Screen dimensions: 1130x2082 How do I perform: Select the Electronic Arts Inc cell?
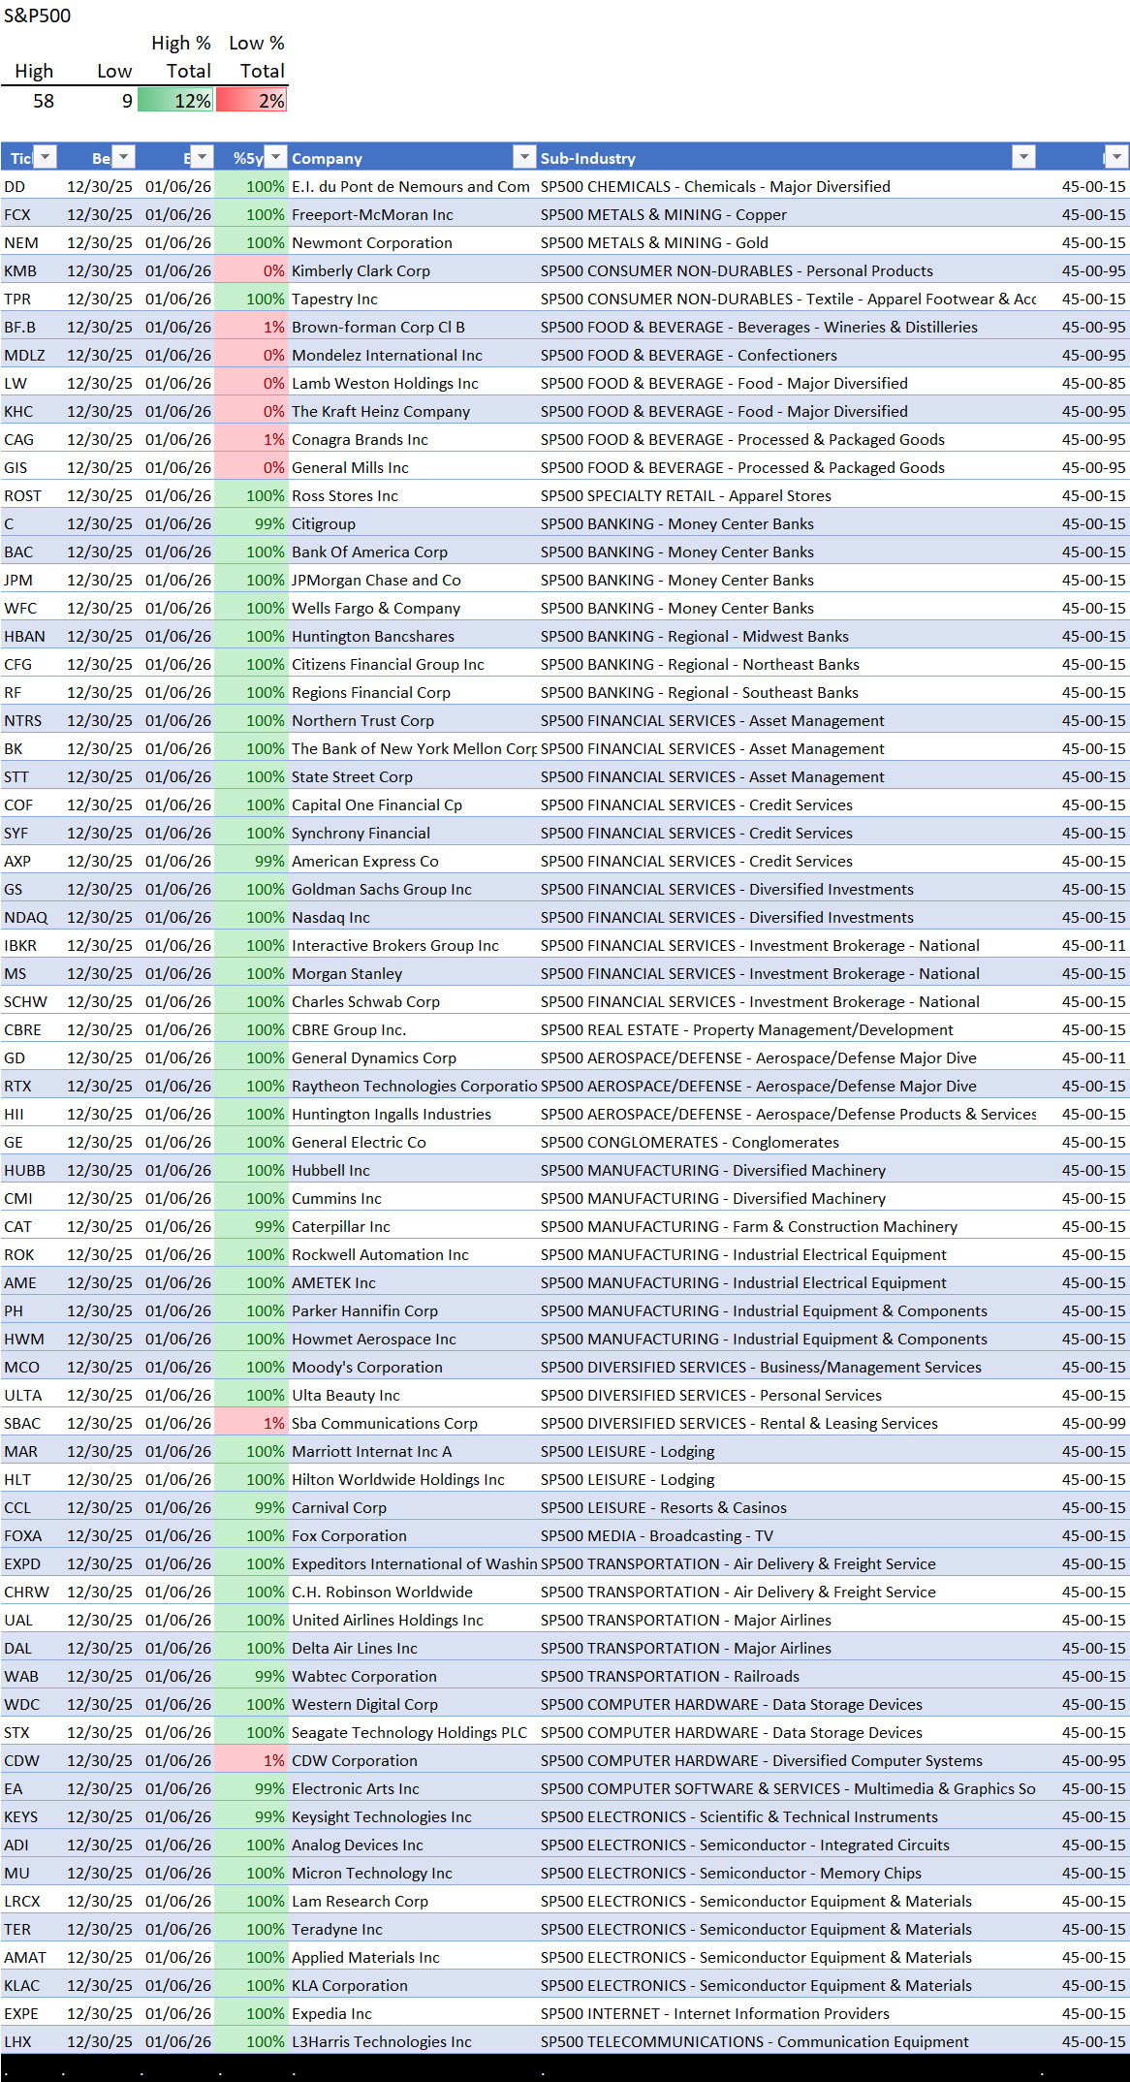[413, 1788]
